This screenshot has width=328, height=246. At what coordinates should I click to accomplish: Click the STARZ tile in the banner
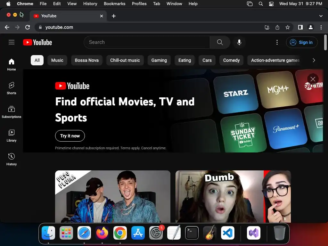tap(236, 94)
